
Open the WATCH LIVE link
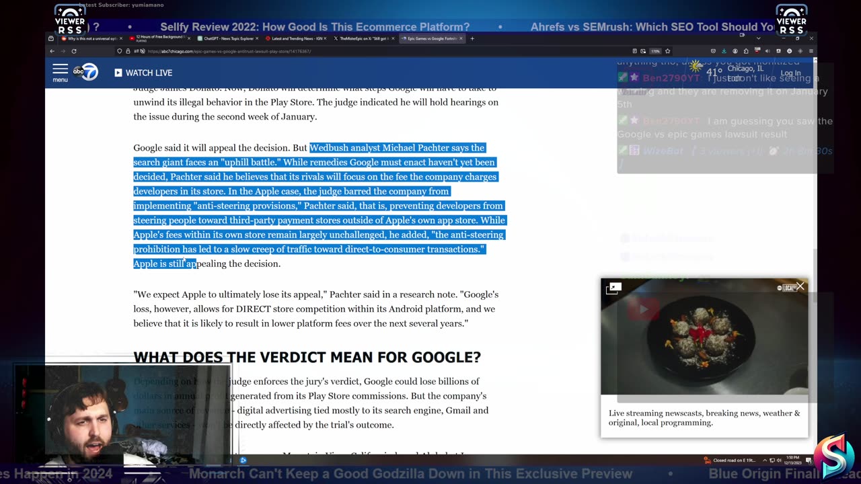[x=143, y=73]
